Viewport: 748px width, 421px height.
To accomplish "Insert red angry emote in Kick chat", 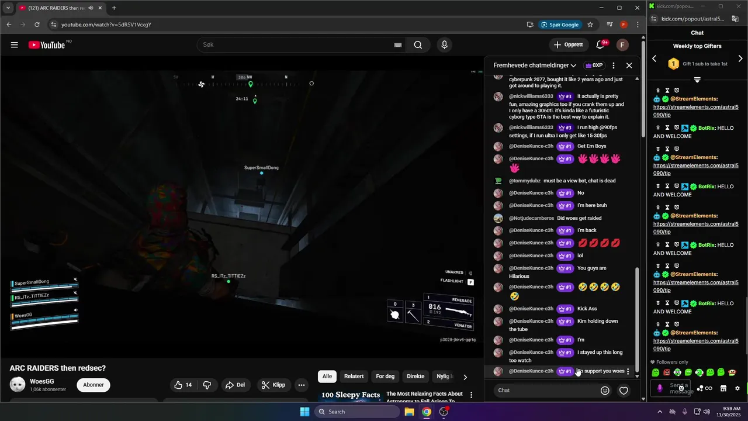I will coord(667,372).
